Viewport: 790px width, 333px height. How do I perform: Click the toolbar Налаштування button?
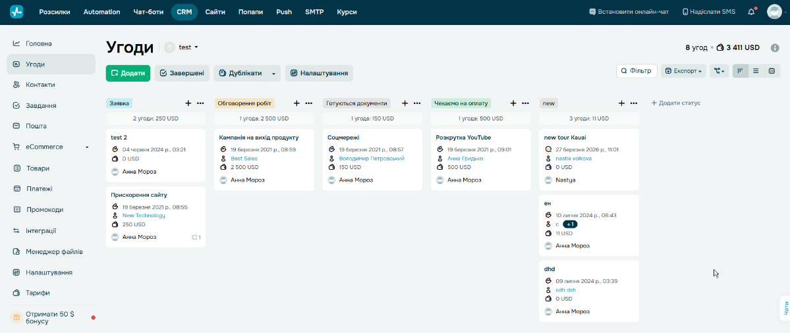tap(320, 74)
